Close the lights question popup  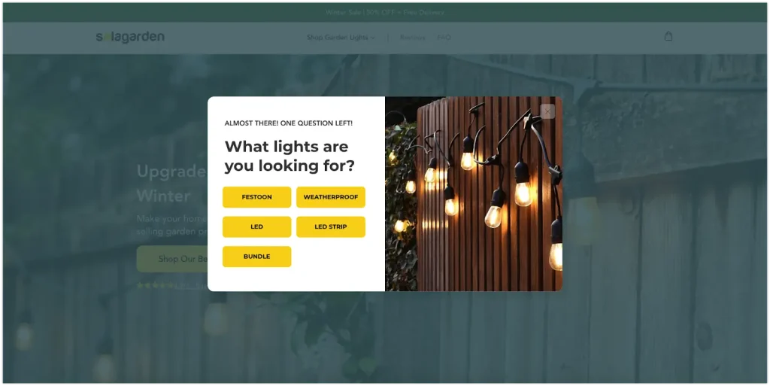tap(547, 111)
